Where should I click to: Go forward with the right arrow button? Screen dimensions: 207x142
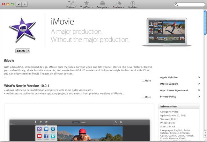[x=25, y=4]
